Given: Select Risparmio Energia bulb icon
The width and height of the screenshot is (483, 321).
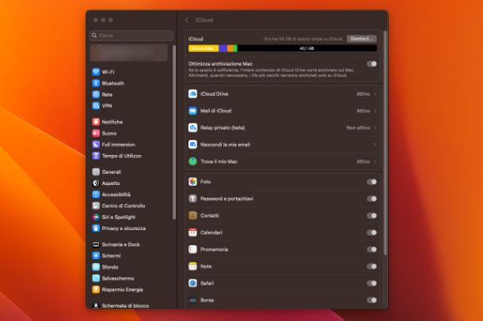Looking at the screenshot, I should pyautogui.click(x=96, y=289).
